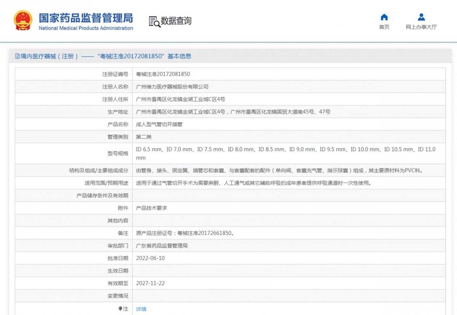This screenshot has width=457, height=315.
Task: Click the user icon for 网上办事大厅
Action: [421, 17]
